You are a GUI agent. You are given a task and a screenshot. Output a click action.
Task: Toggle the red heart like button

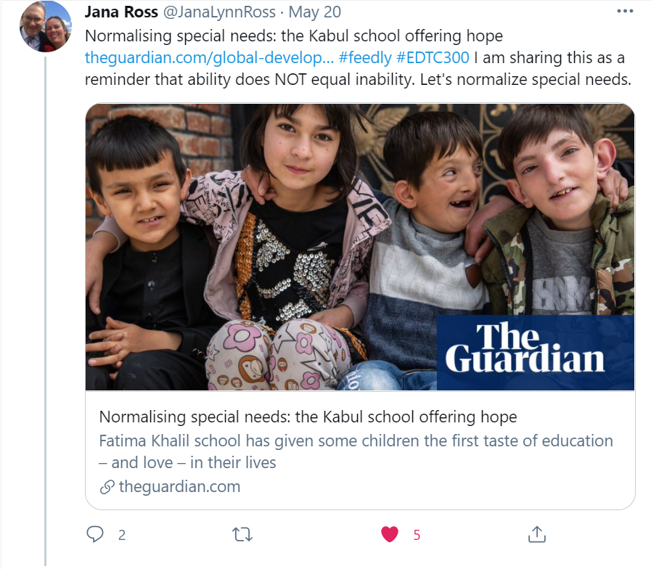click(390, 535)
